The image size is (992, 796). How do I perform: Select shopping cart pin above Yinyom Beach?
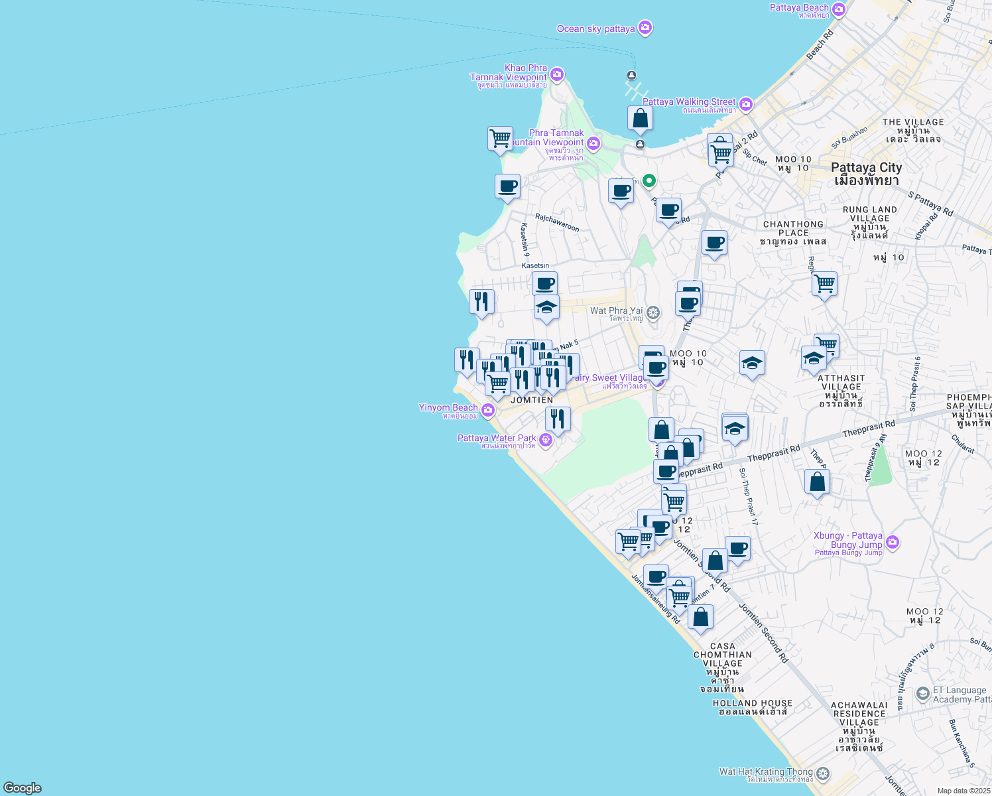[497, 385]
